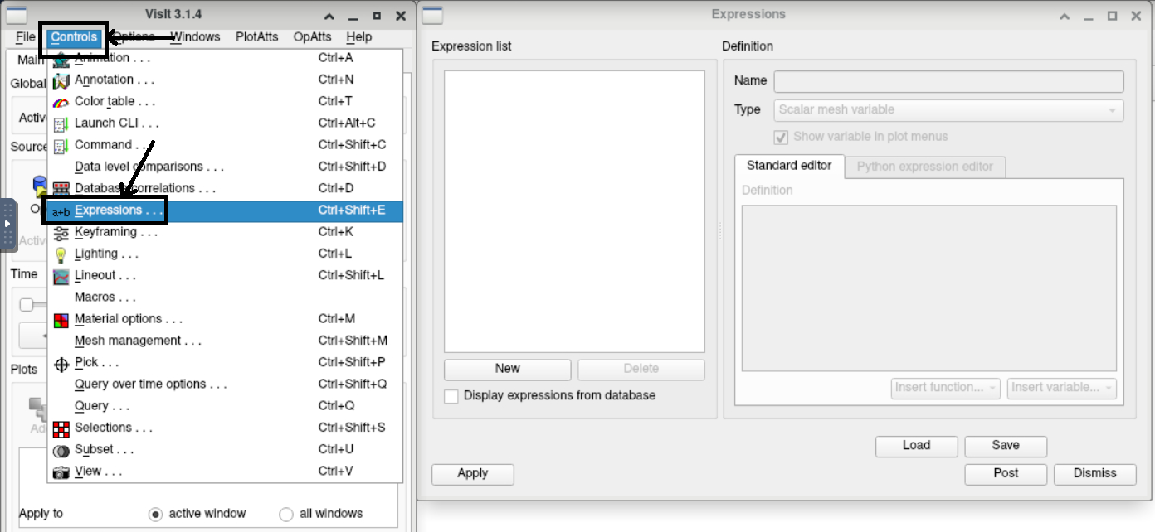Open Animation controls via its icon
This screenshot has width=1155, height=532.
61,59
